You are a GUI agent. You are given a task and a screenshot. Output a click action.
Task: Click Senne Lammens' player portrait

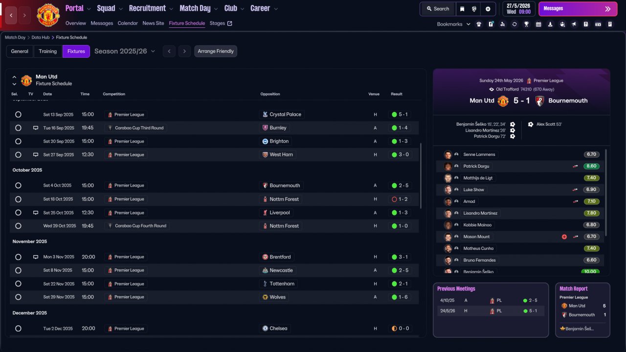[x=447, y=154]
